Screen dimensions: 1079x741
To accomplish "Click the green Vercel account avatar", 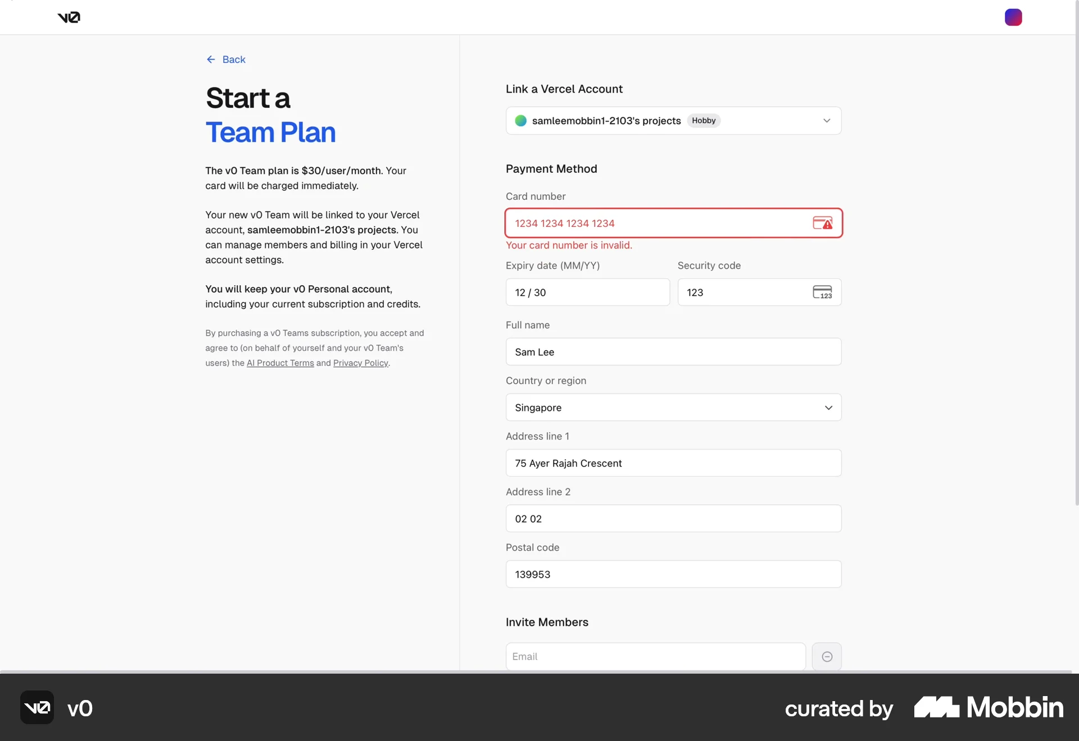I will [x=521, y=121].
